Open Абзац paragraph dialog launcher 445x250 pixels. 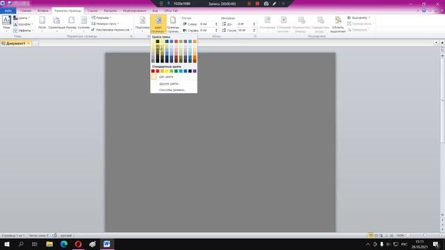(x=255, y=36)
